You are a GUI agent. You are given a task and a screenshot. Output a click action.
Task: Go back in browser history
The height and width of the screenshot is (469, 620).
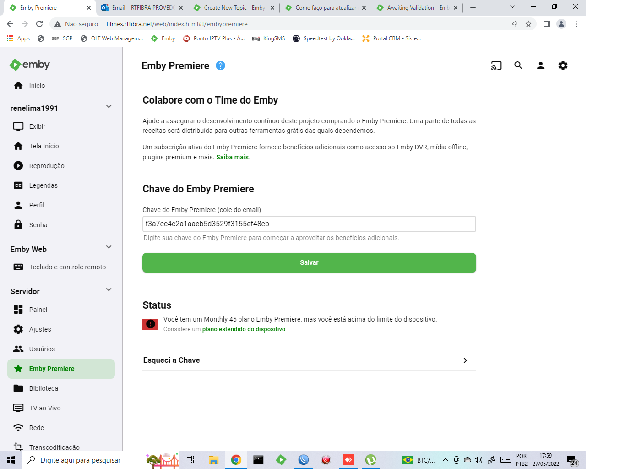10,24
